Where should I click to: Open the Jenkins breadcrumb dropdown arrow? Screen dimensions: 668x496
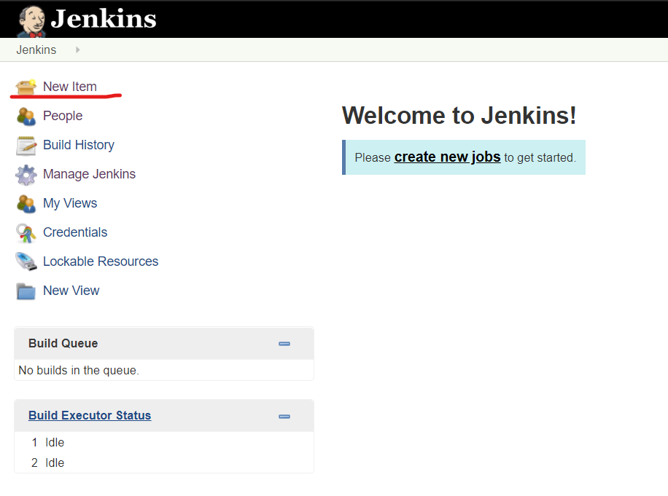coord(77,50)
